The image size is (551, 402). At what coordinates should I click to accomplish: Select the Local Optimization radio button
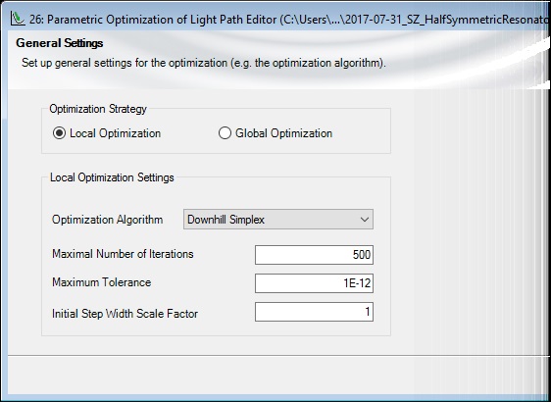[59, 133]
